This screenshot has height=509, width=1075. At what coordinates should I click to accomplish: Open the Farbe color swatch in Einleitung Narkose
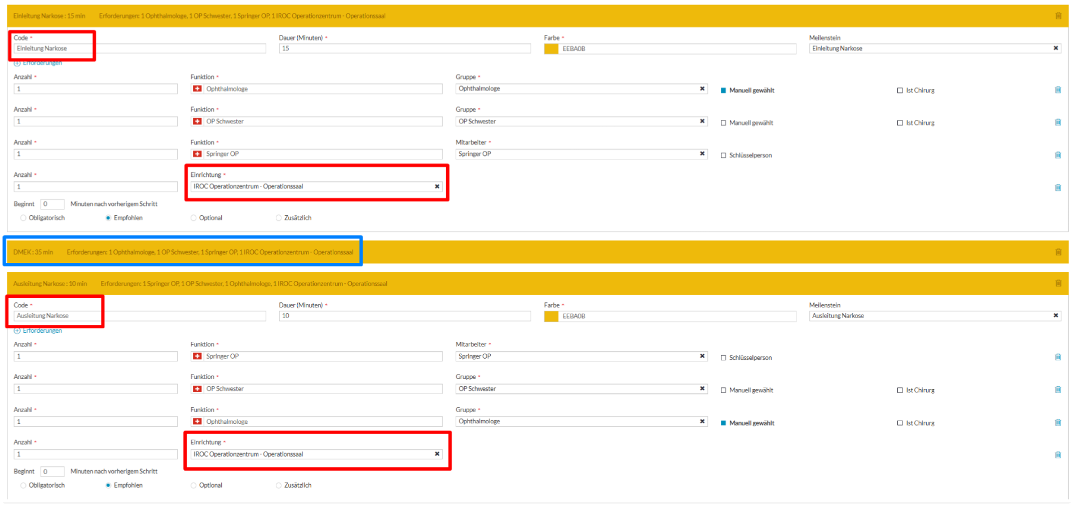[550, 49]
